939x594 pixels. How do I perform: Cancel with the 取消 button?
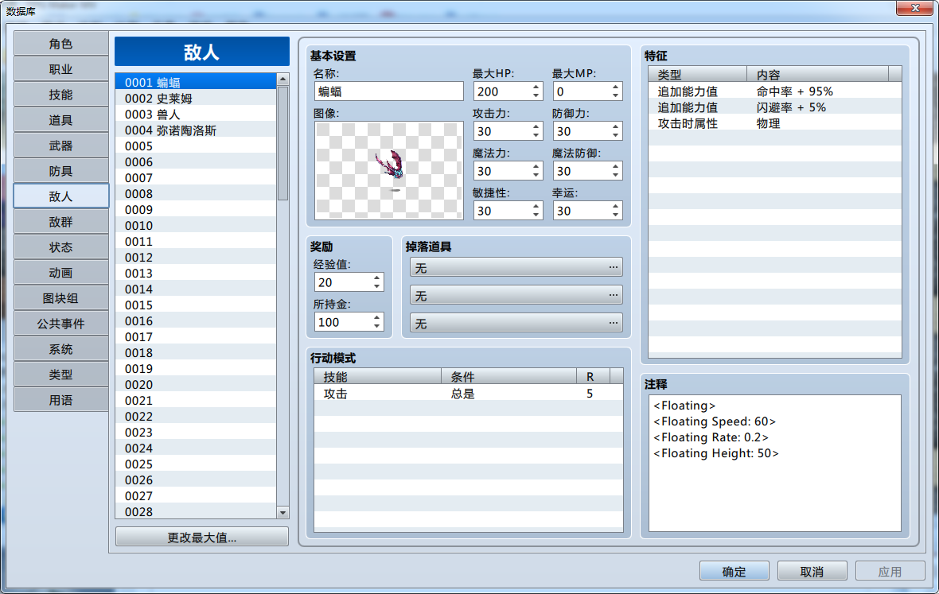coord(812,571)
